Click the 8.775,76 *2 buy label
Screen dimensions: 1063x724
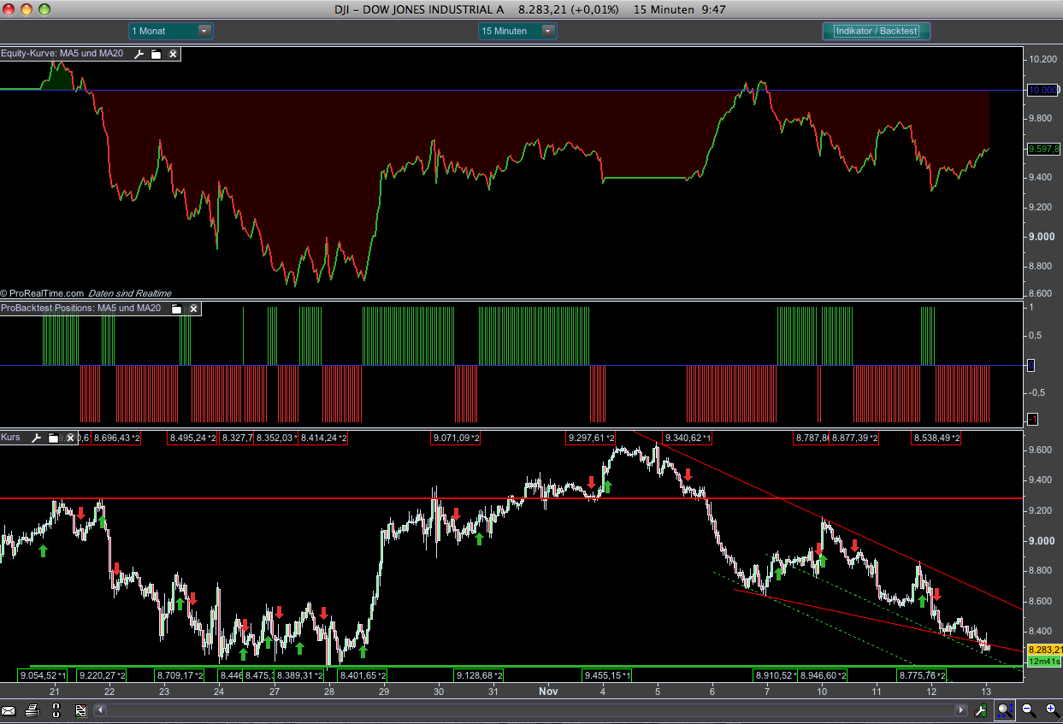922,675
